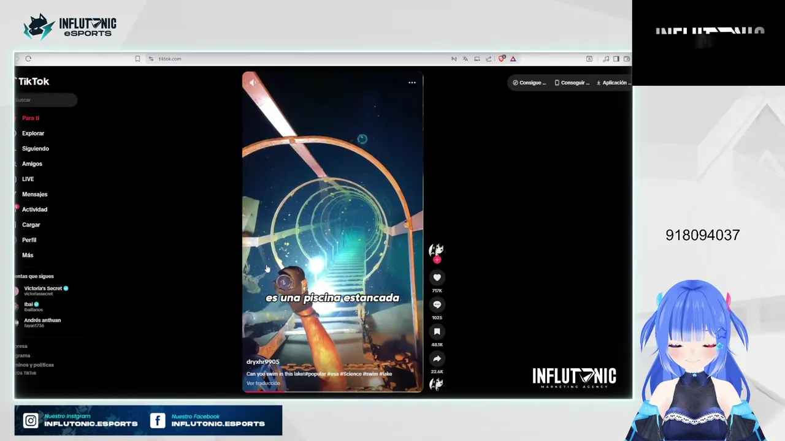Click the #popular hashtag

315,374
